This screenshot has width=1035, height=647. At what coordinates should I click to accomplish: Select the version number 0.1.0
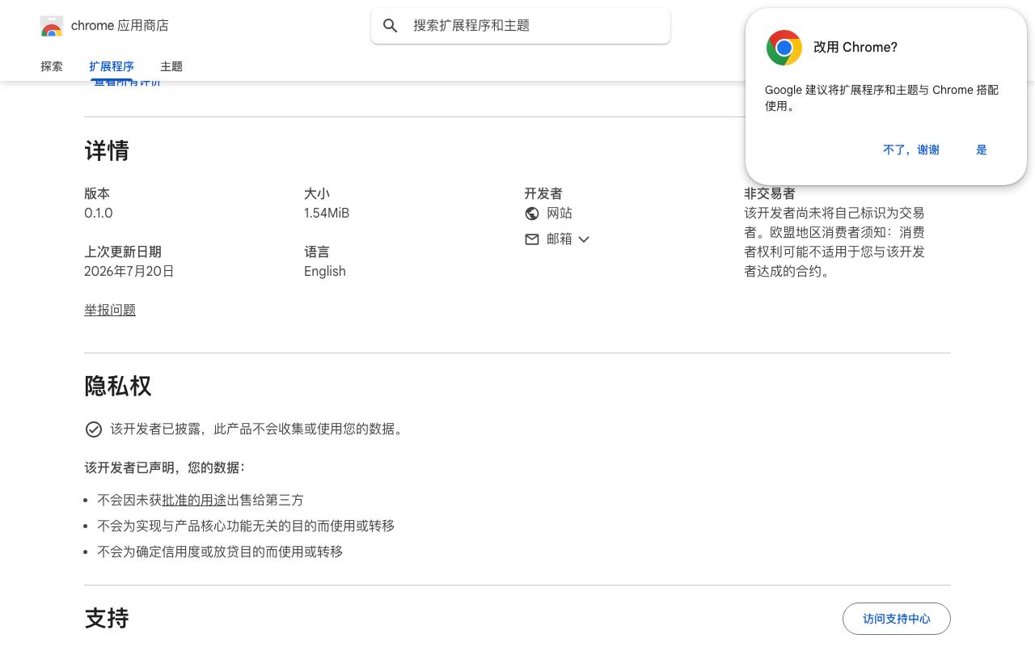tap(99, 214)
